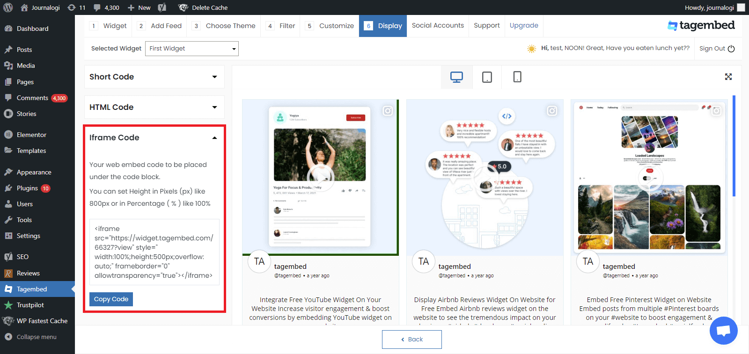
Task: Go to the Add Feed tab
Action: (x=160, y=26)
